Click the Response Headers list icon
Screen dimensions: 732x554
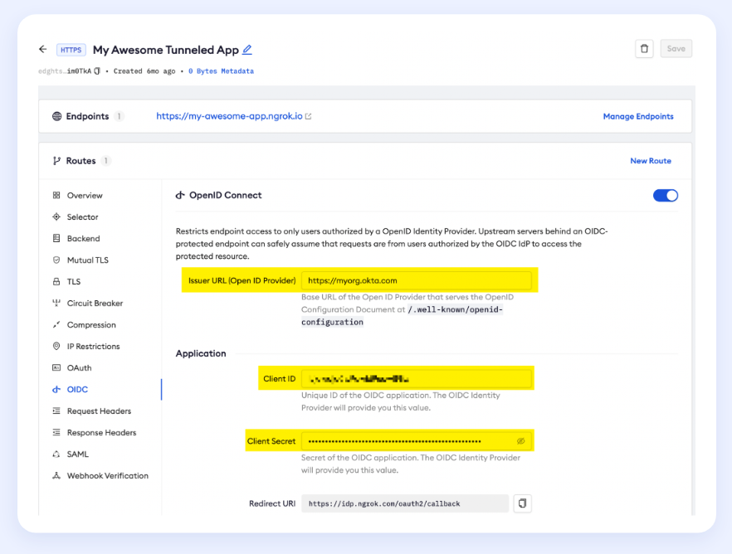[x=56, y=432]
